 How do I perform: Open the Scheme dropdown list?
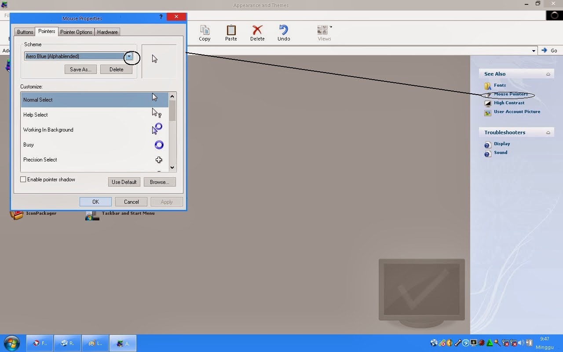129,56
